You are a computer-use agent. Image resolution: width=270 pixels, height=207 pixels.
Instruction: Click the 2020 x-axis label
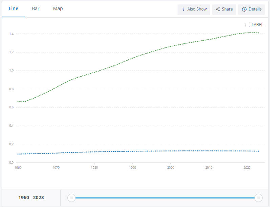[x=247, y=168]
